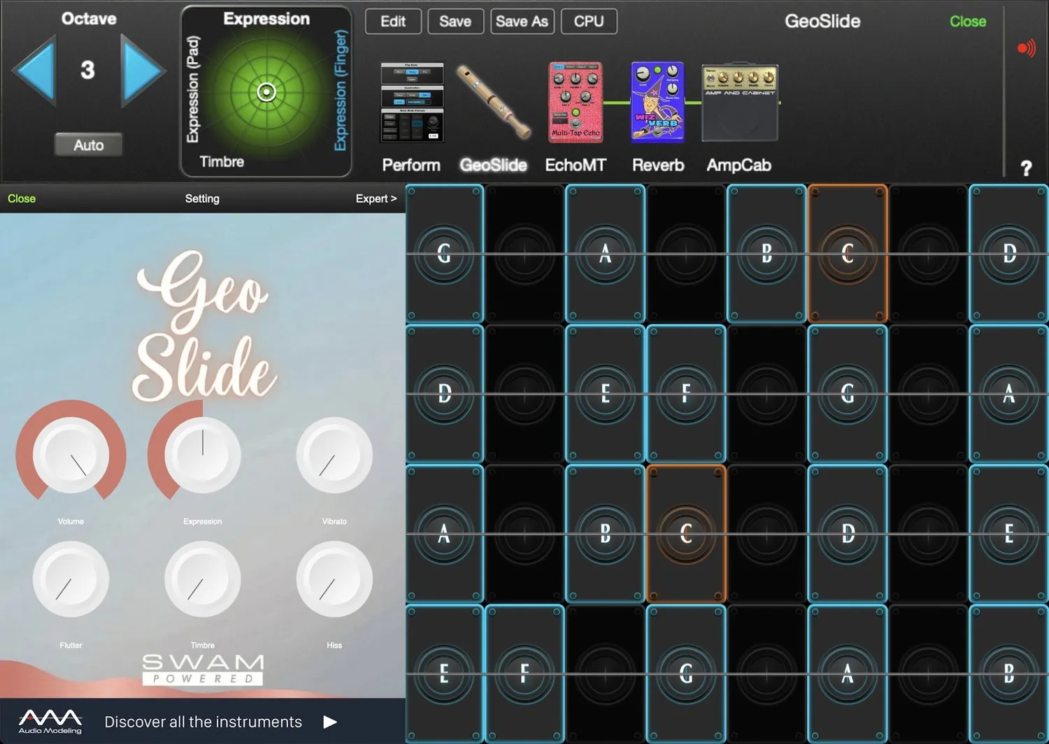Adjust the Timbre knob

coord(202,579)
